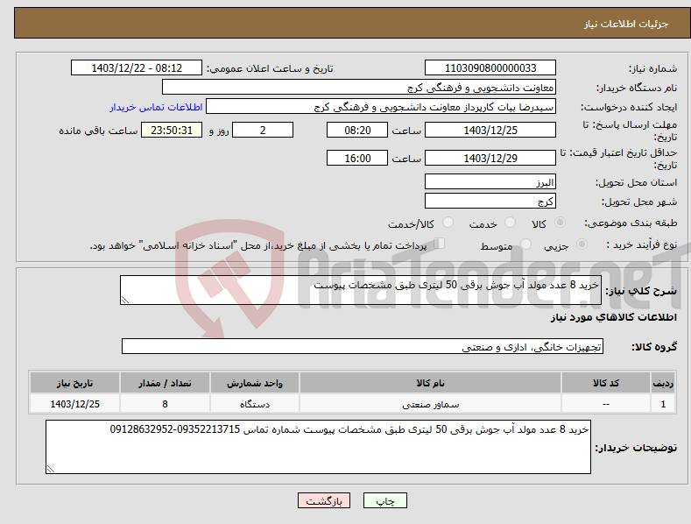691x524 pixels.
Task: Toggle the اسناد خزانه اسلامی payment checkbox
Action: tap(440, 243)
